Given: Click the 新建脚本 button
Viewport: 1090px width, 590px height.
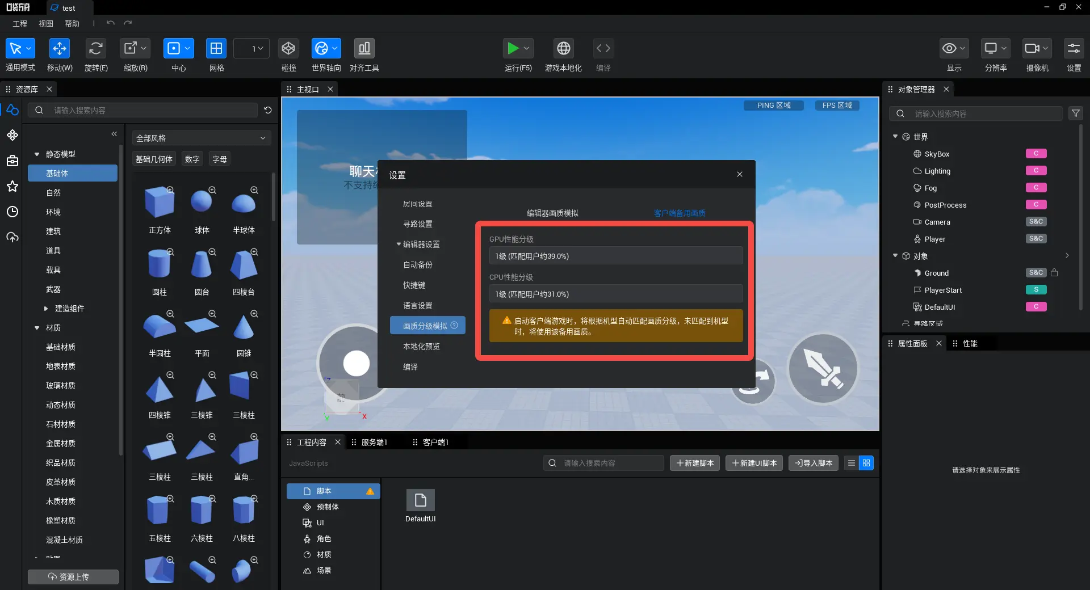Looking at the screenshot, I should (x=695, y=463).
